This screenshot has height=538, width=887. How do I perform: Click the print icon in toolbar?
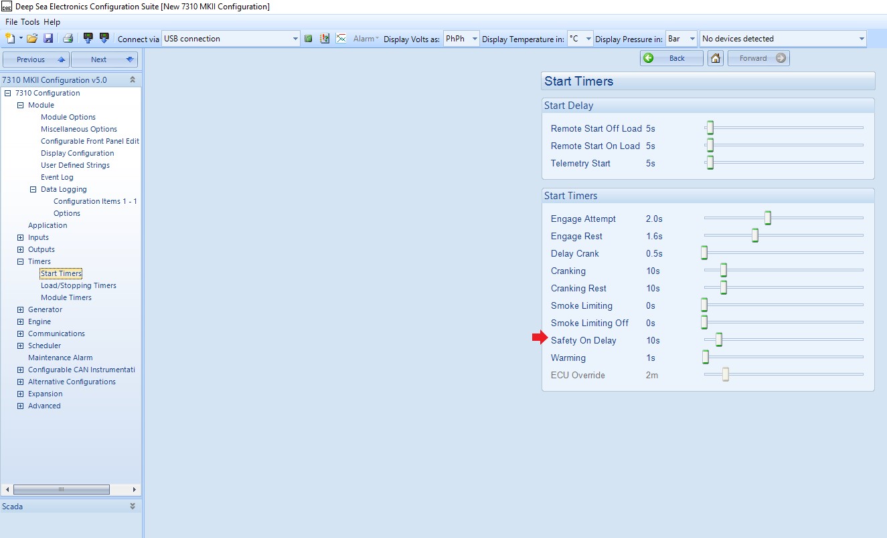click(68, 39)
